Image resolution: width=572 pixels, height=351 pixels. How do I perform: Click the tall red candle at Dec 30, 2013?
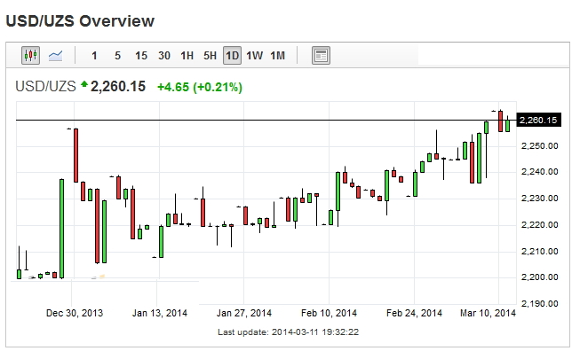75,155
